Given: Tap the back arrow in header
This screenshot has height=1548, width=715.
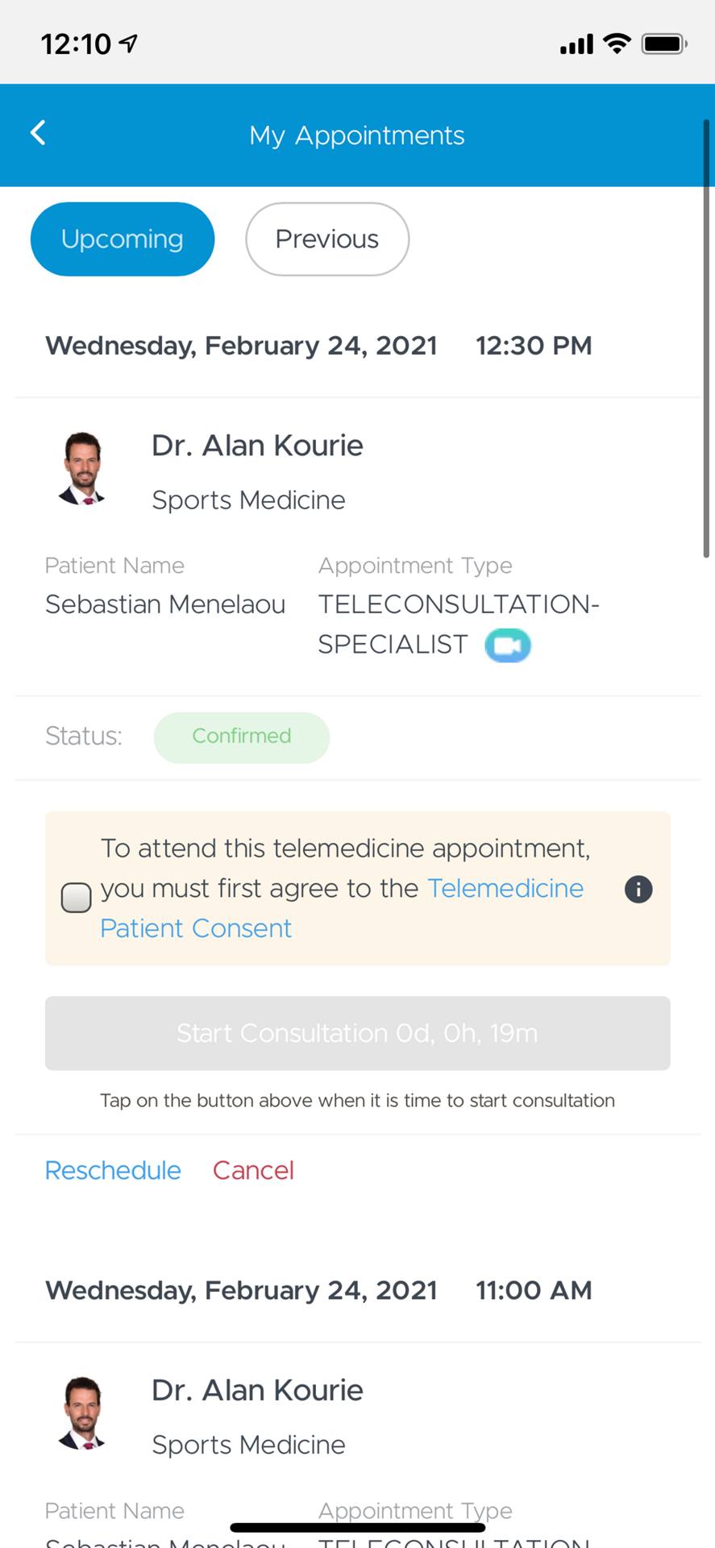Looking at the screenshot, I should click(x=38, y=133).
